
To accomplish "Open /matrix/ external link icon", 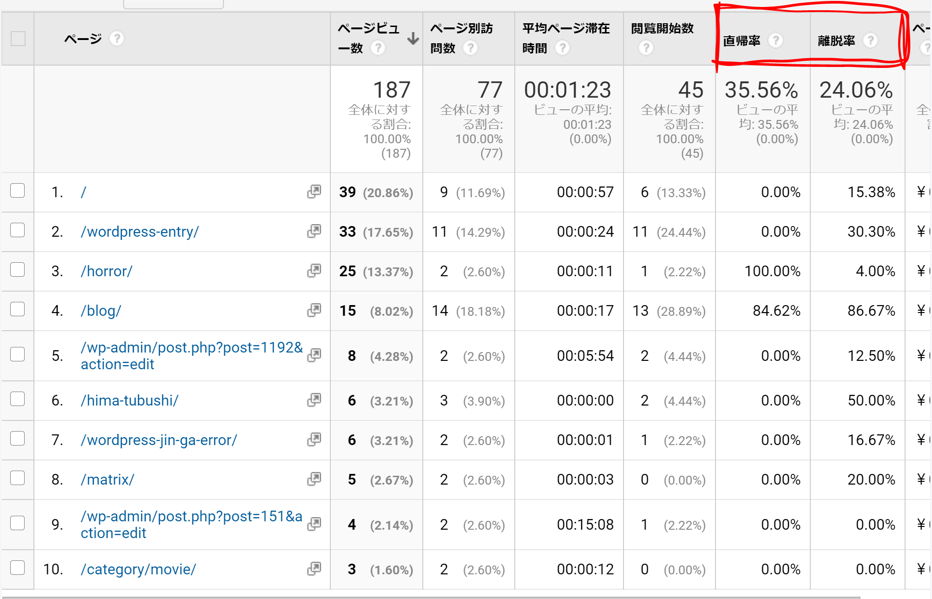I will pos(314,479).
